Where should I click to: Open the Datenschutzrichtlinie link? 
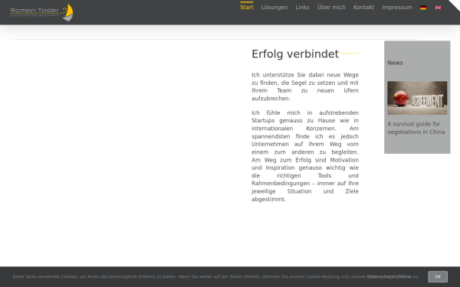[x=389, y=277]
